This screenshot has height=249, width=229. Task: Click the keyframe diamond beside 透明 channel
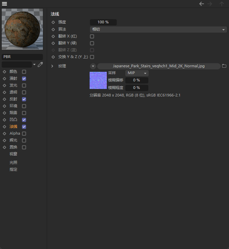pos(4,92)
